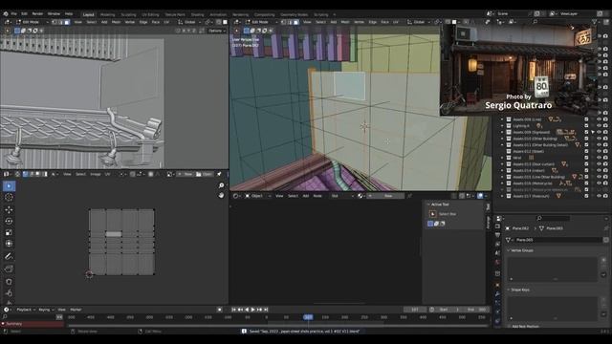
Task: Click the current frame number field
Action: pyautogui.click(x=414, y=310)
